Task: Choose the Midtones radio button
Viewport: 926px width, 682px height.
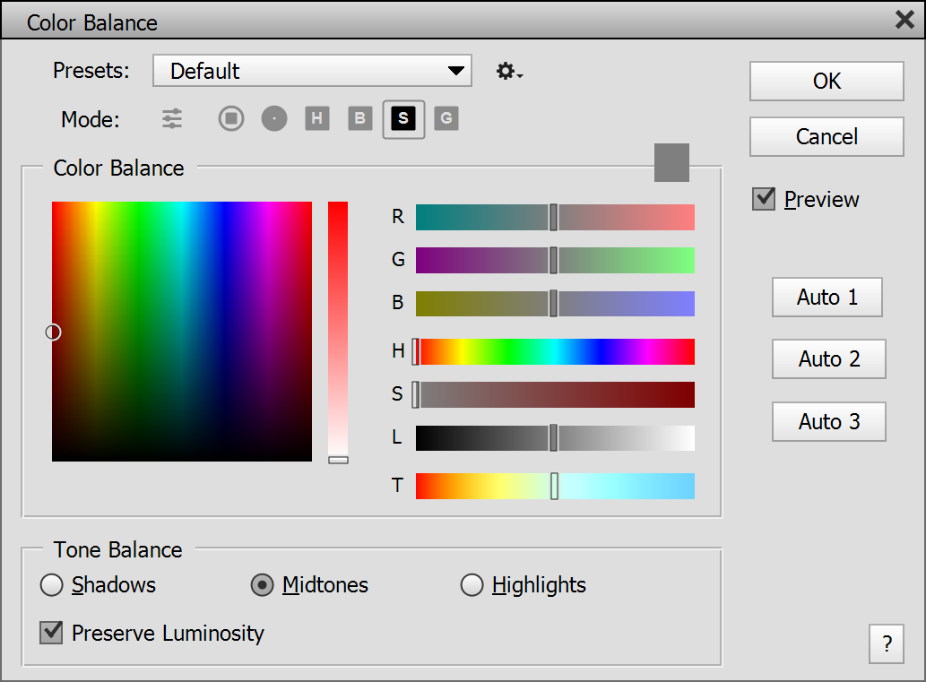Action: coord(262,585)
